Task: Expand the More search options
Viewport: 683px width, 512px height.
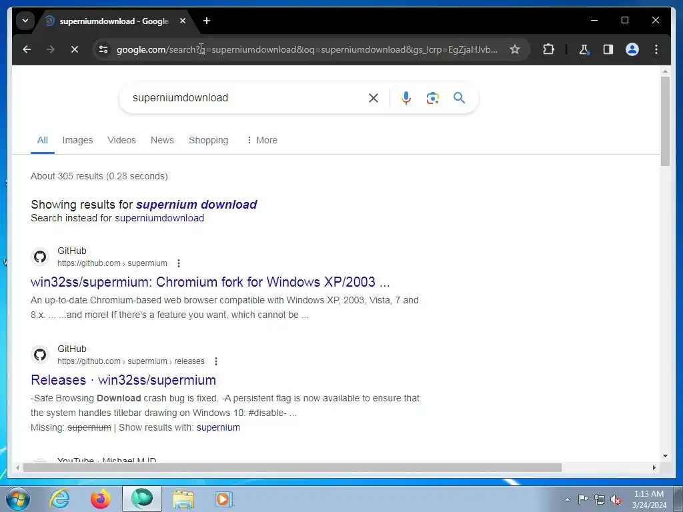Action: point(261,140)
